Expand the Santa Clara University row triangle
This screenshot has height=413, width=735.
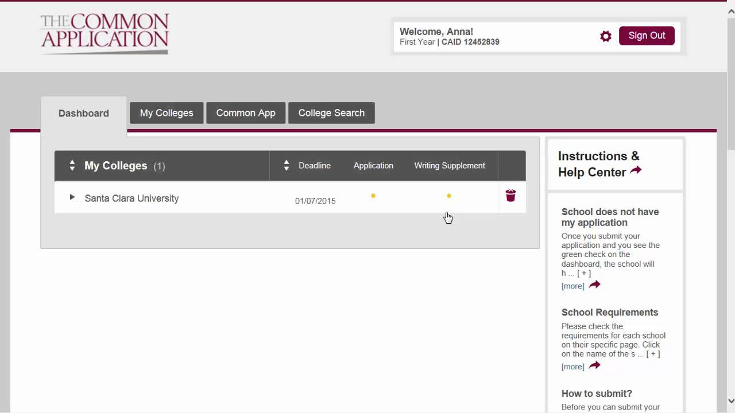tap(72, 197)
